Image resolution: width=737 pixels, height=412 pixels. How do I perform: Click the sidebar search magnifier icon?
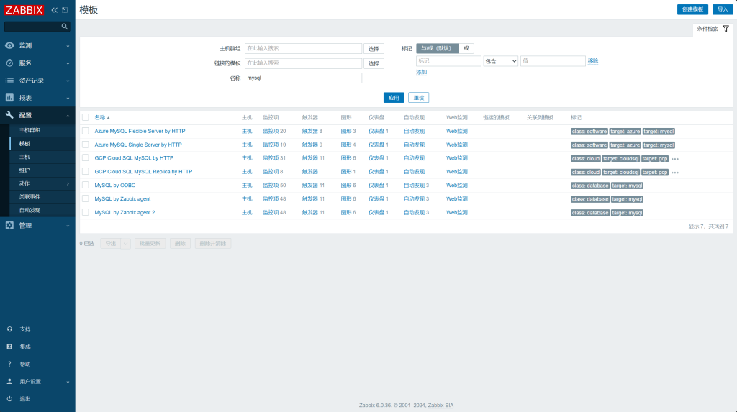coord(65,27)
